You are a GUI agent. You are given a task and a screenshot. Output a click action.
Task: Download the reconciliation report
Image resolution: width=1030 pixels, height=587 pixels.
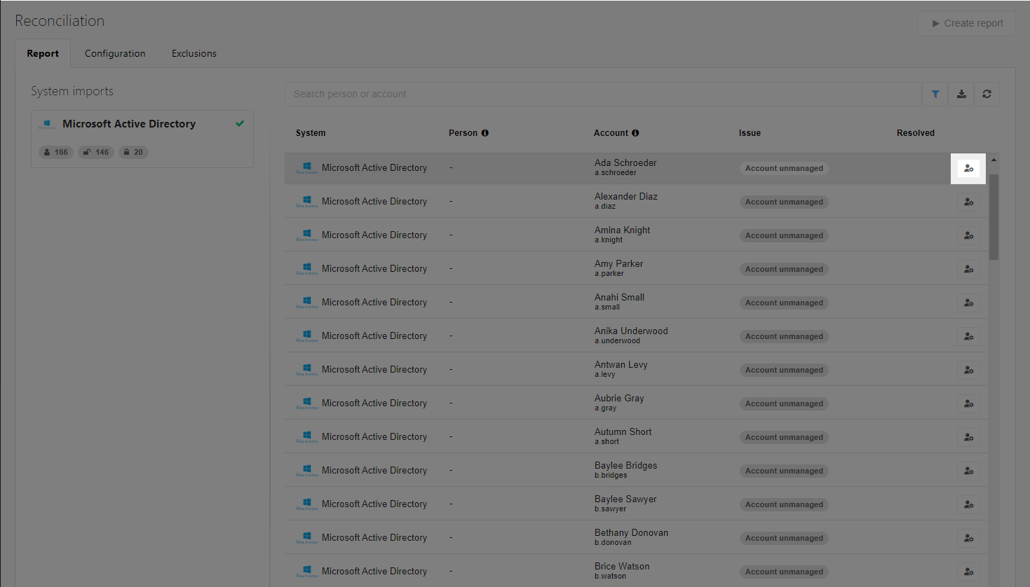coord(961,94)
